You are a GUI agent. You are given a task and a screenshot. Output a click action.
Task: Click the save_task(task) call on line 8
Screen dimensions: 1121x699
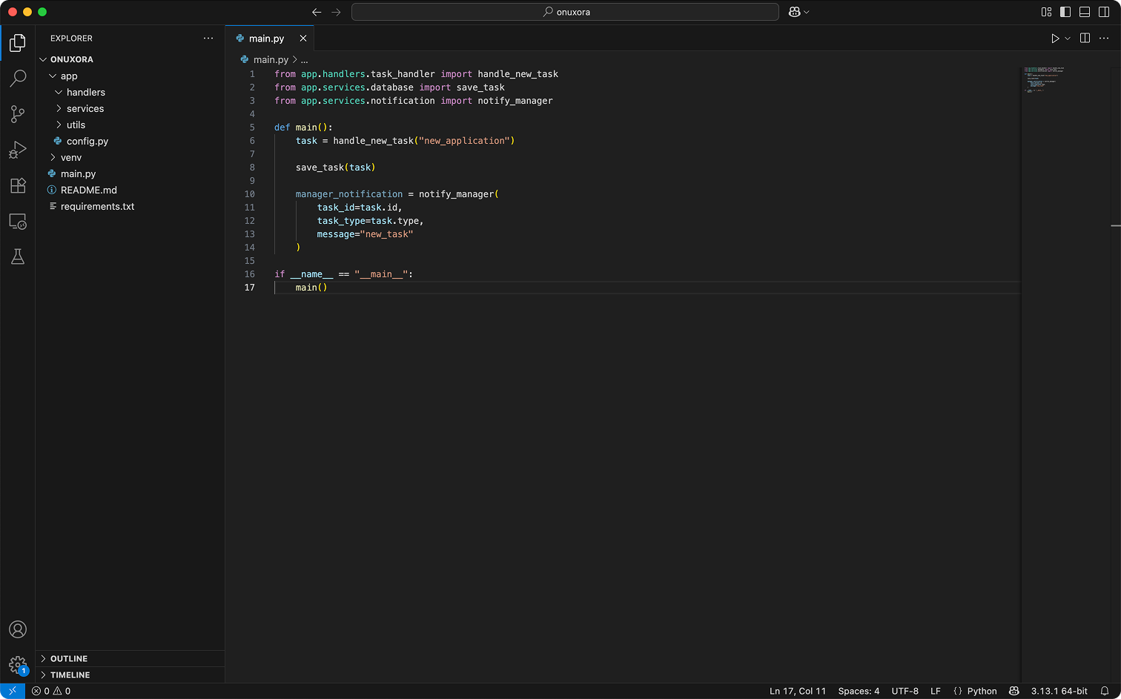pyautogui.click(x=336, y=168)
